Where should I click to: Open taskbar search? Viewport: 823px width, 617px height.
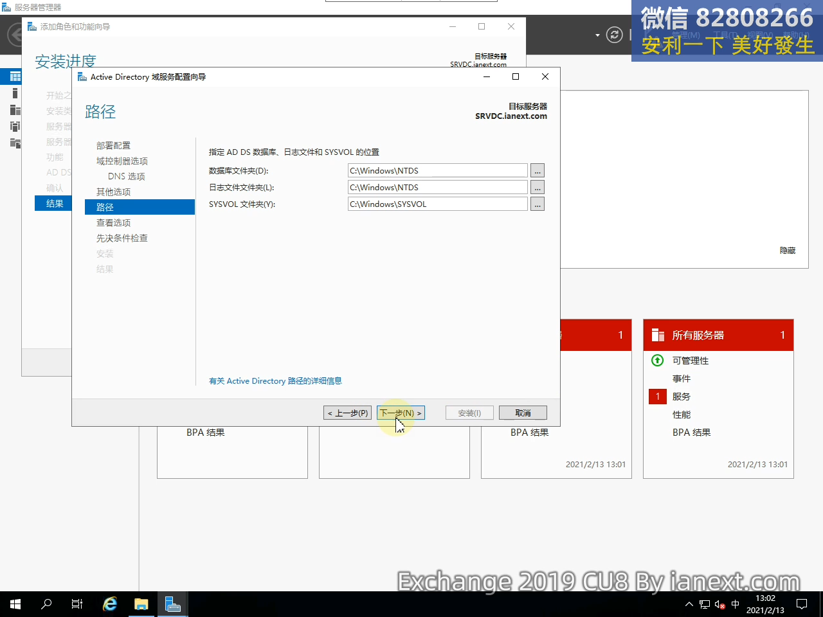tap(46, 604)
